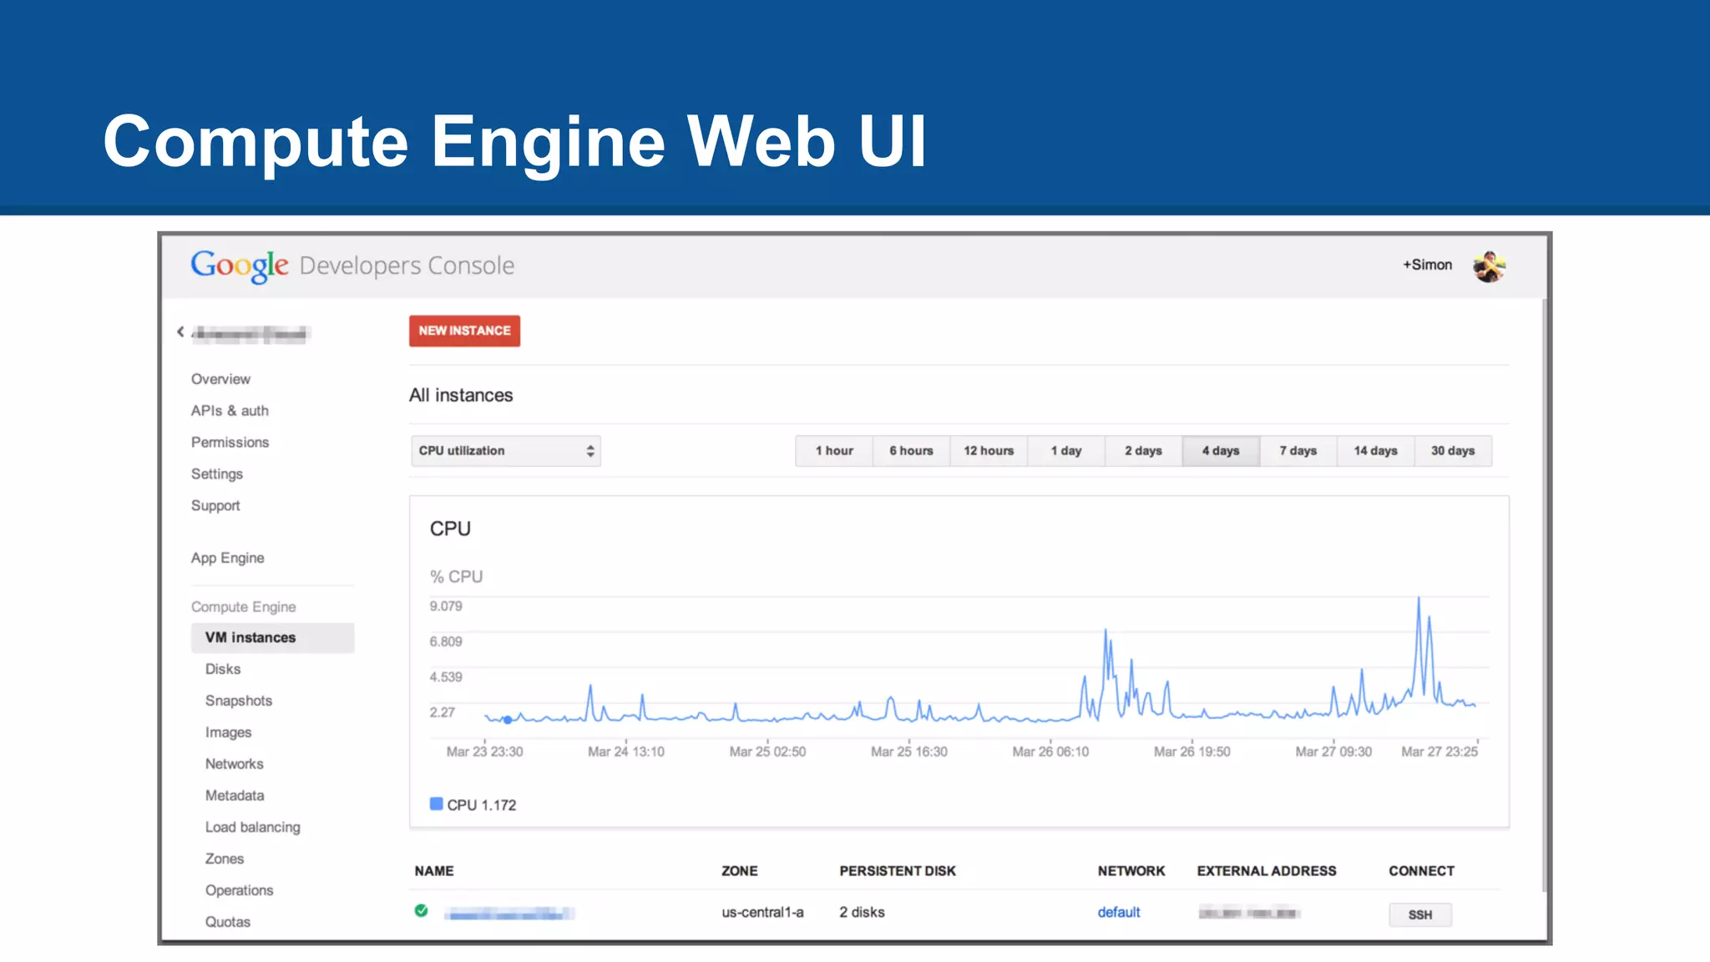
Task: Select the 30 days time range
Action: tap(1453, 451)
